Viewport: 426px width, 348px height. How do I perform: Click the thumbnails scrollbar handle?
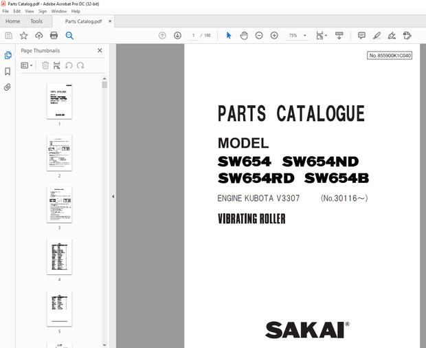(x=104, y=85)
